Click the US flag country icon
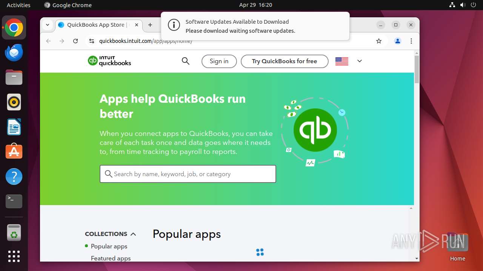 [341, 61]
